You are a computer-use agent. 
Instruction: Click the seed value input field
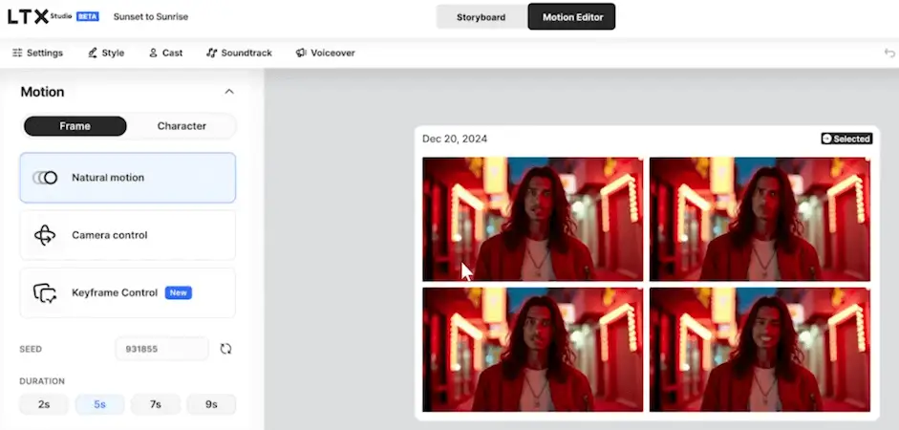[161, 349]
